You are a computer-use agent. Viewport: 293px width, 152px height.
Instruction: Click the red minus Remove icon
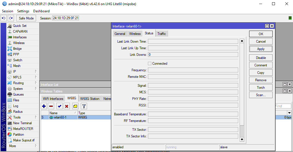point(51,106)
